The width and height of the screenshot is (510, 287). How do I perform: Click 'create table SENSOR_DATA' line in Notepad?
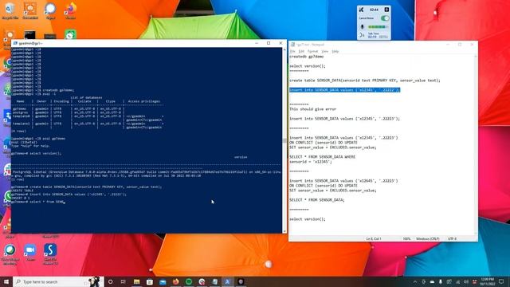coord(365,81)
